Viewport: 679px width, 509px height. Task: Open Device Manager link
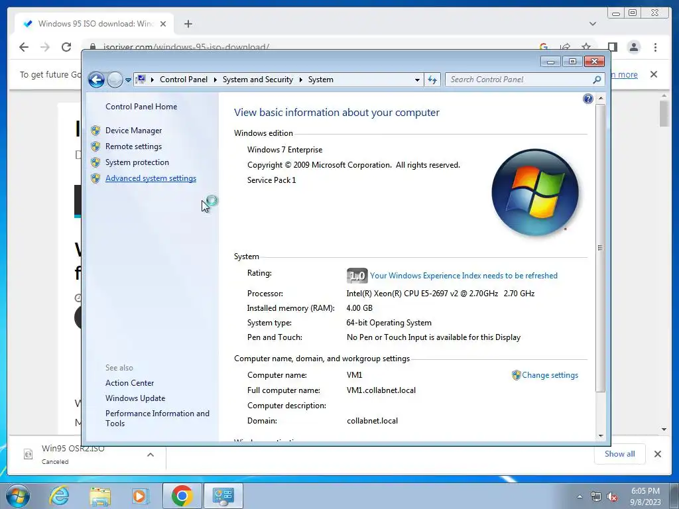click(x=133, y=131)
